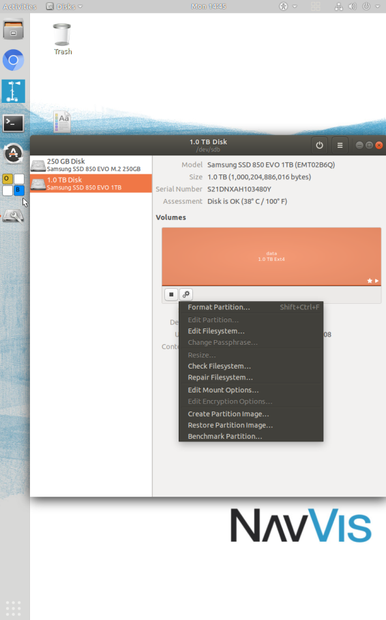Select the 250 GB Disk row
The image size is (386, 620).
coord(91,165)
